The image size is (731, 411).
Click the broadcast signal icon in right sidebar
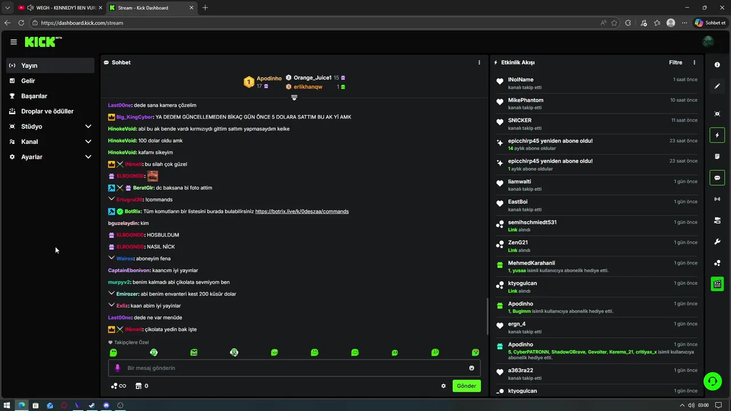click(717, 199)
